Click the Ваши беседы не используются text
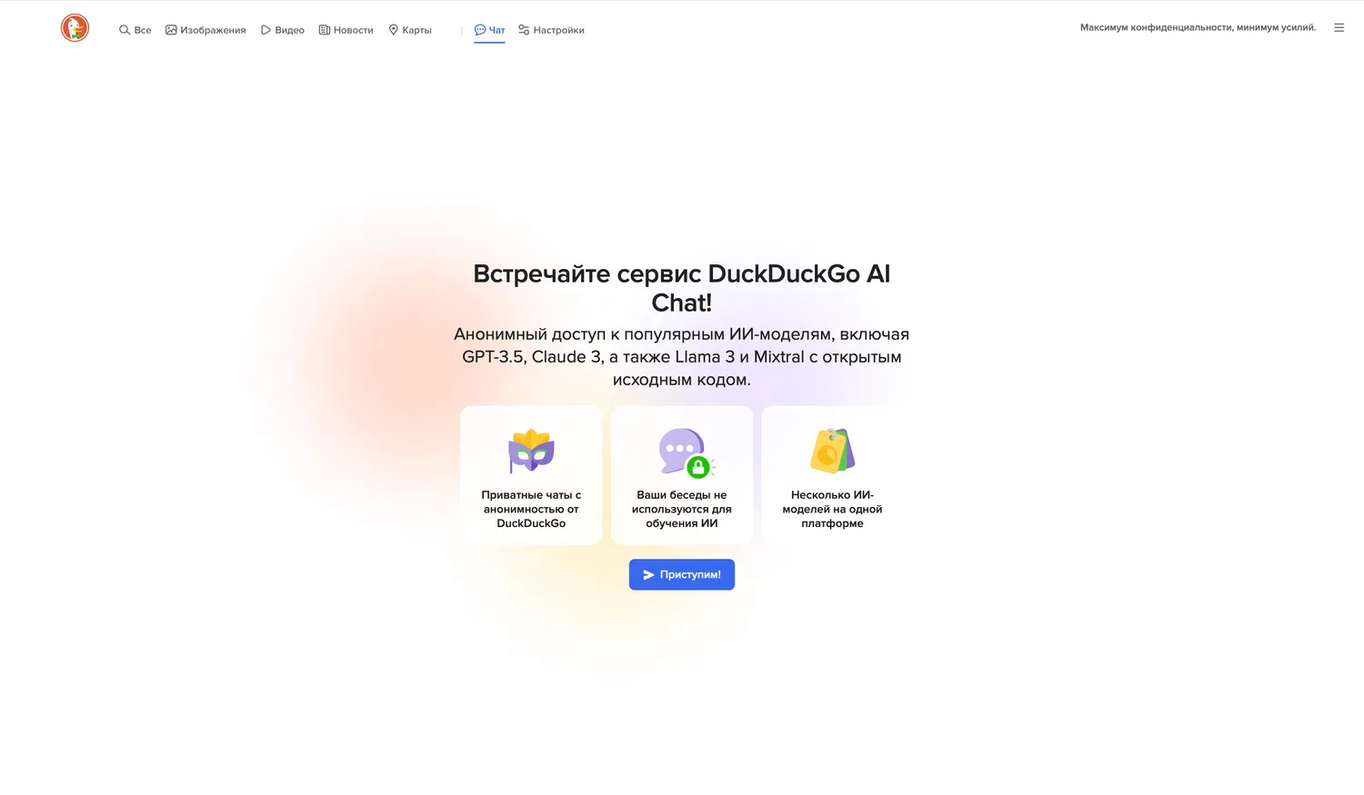The image size is (1364, 795). [682, 509]
